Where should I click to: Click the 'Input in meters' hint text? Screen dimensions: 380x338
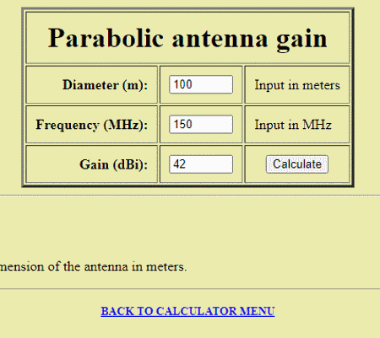click(x=297, y=85)
